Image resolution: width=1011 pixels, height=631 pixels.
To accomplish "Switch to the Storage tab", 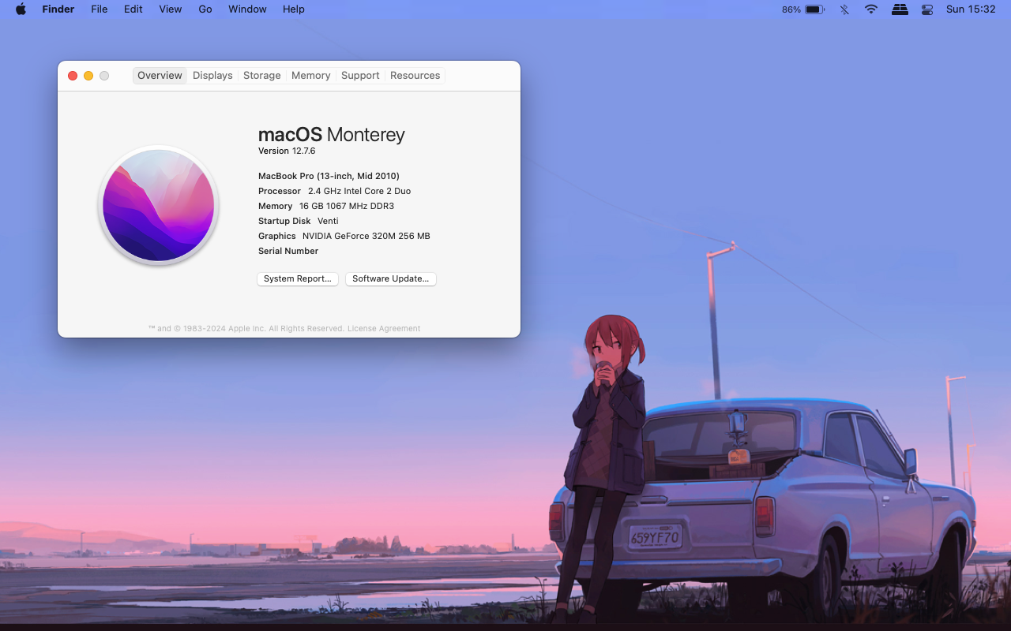I will tap(262, 76).
